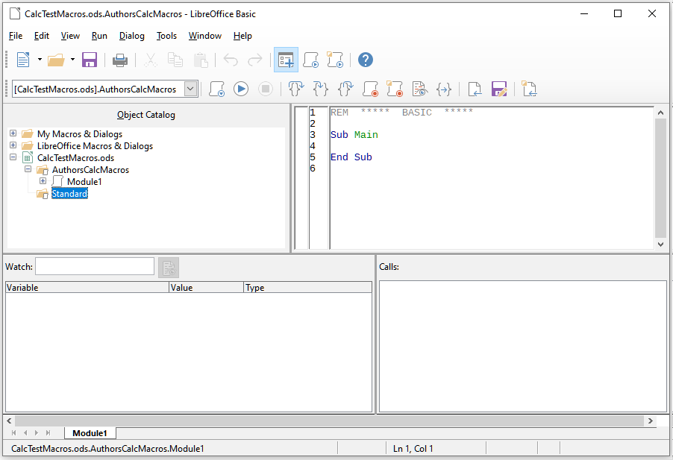The width and height of the screenshot is (673, 460).
Task: Toggle the Step Over control
Action: coord(295,89)
